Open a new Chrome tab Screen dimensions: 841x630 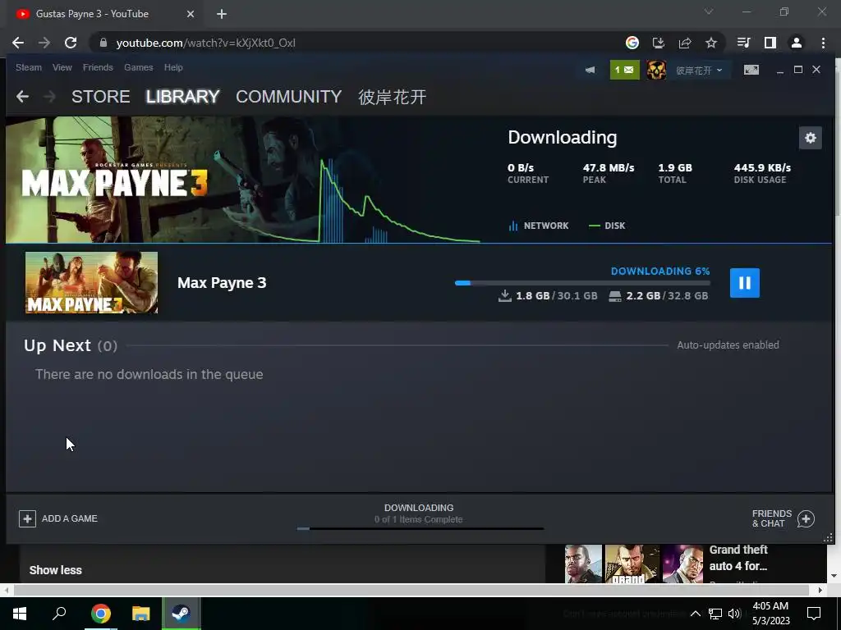coord(222,14)
